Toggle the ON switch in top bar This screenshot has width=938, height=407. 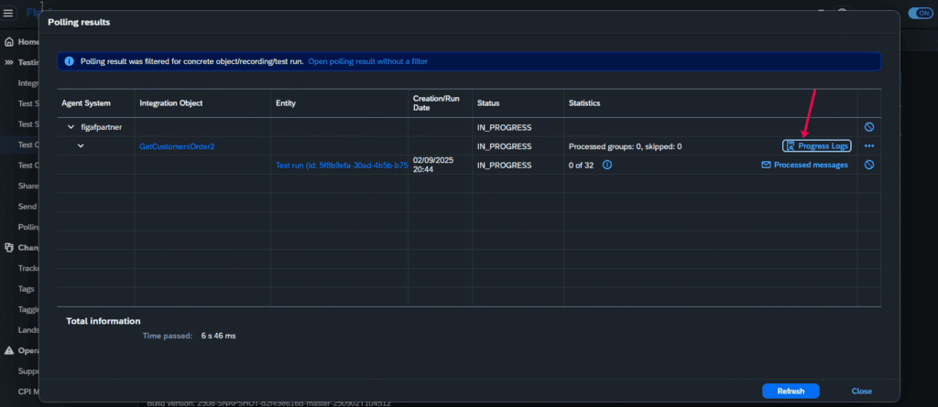click(920, 13)
